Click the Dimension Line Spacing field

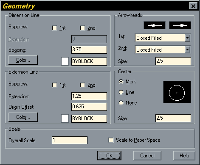[89, 49]
